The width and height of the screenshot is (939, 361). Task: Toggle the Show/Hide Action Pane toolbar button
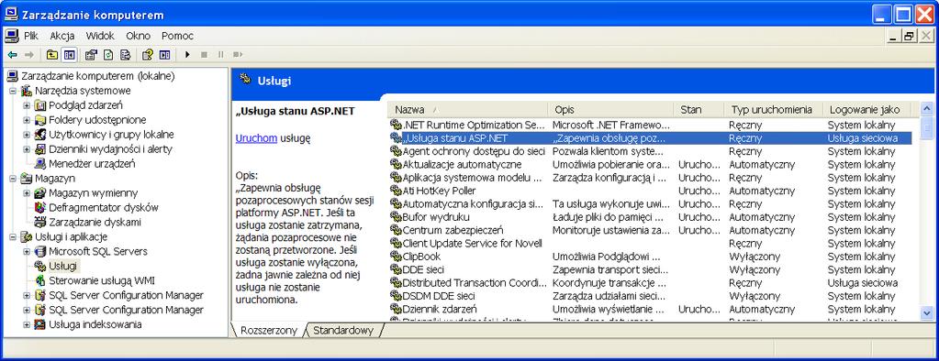(164, 54)
